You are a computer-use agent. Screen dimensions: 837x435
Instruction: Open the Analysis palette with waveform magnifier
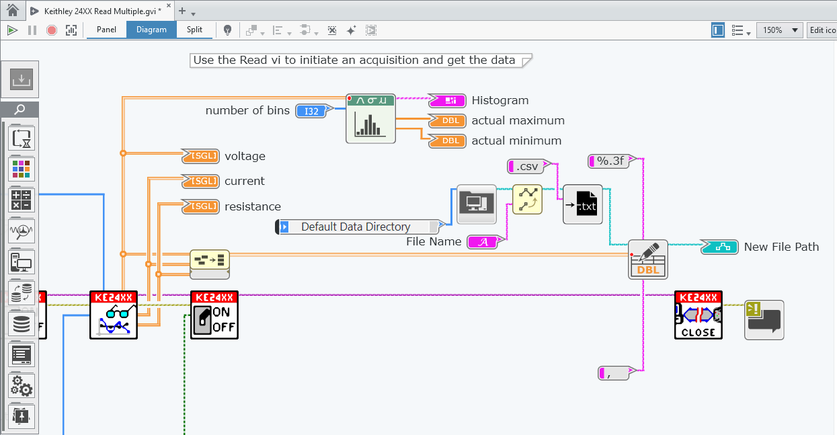[22, 231]
